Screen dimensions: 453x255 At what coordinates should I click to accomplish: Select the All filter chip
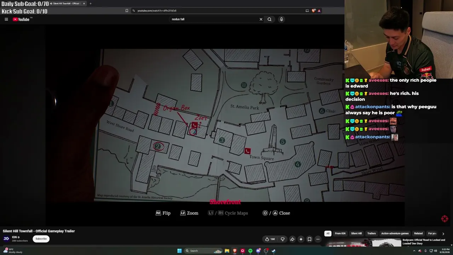pyautogui.click(x=328, y=233)
